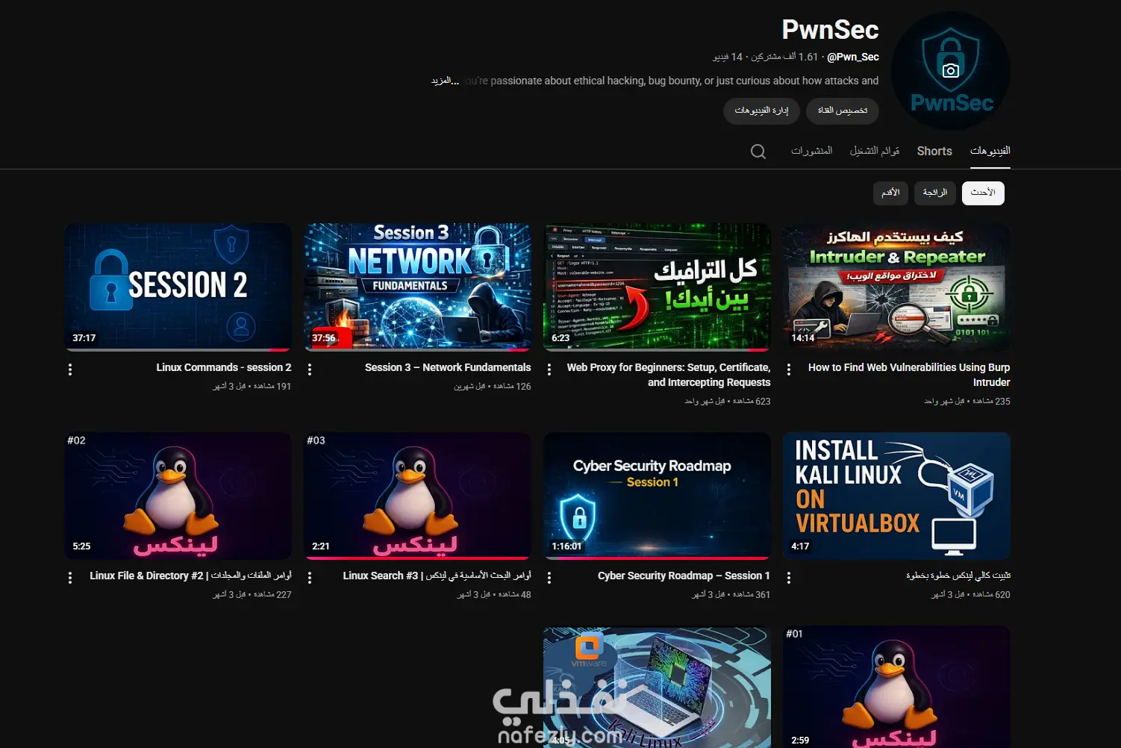Viewport: 1121px width, 748px height.
Task: Click the تخصيص القناة customize channel button
Action: (x=843, y=110)
